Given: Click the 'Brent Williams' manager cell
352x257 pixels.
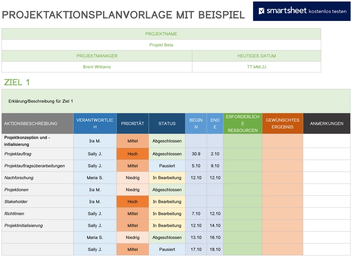Looking at the screenshot, I should point(97,67).
